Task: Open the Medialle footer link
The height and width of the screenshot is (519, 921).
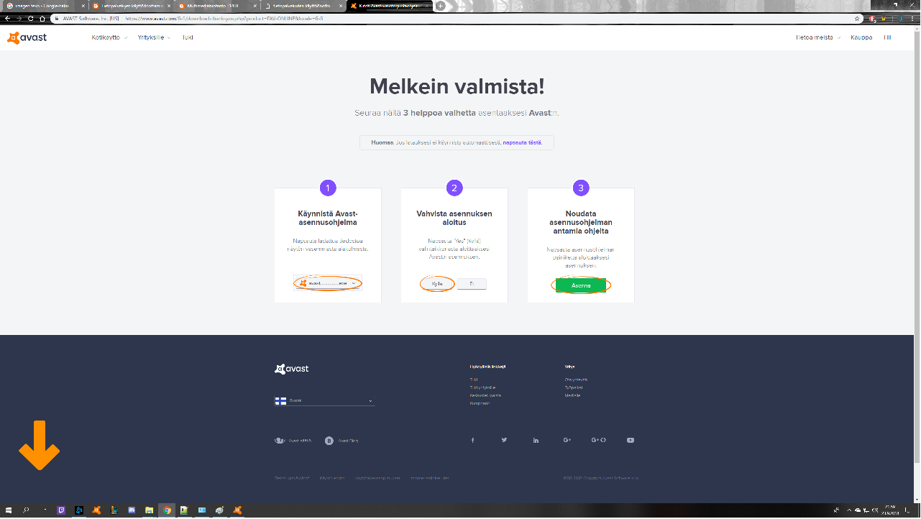Action: click(x=572, y=395)
